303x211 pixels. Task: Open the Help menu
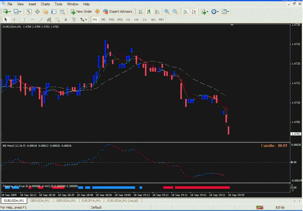click(x=86, y=4)
